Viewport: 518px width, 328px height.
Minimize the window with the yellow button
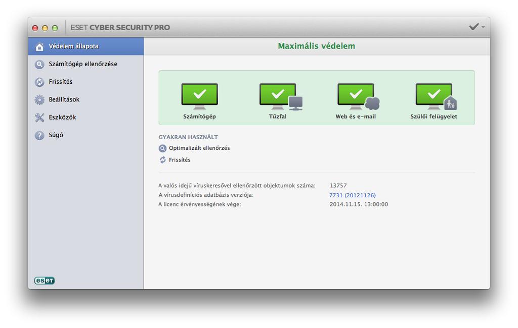pyautogui.click(x=45, y=28)
